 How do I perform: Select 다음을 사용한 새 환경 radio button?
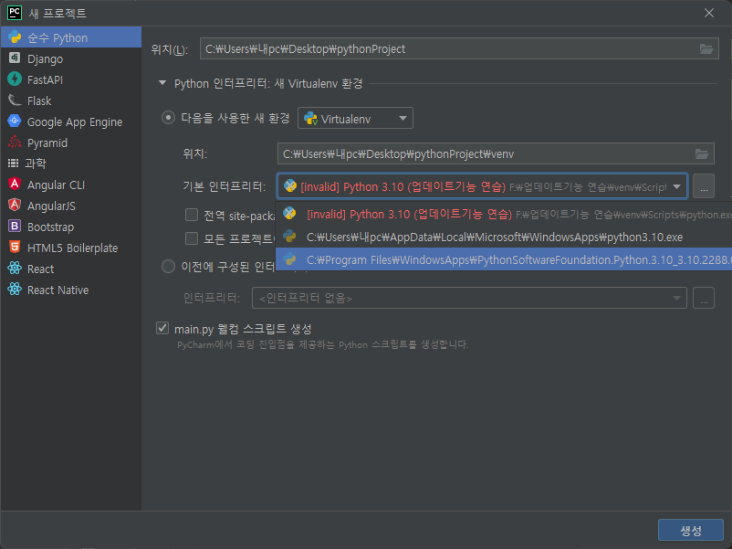168,117
